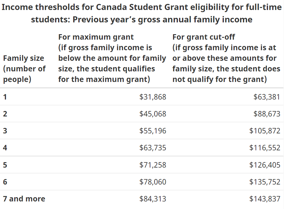The image size is (284, 209).
Task: Click the $143,837 cut-off amount
Action: pyautogui.click(x=265, y=199)
